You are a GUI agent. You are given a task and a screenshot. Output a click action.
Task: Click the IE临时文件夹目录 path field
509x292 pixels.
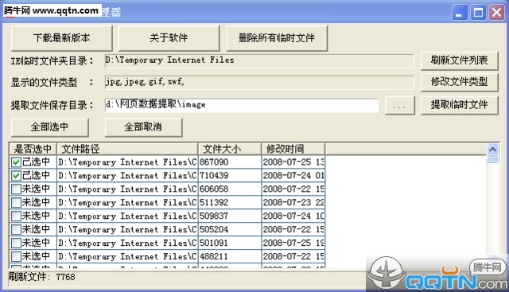tap(259, 60)
